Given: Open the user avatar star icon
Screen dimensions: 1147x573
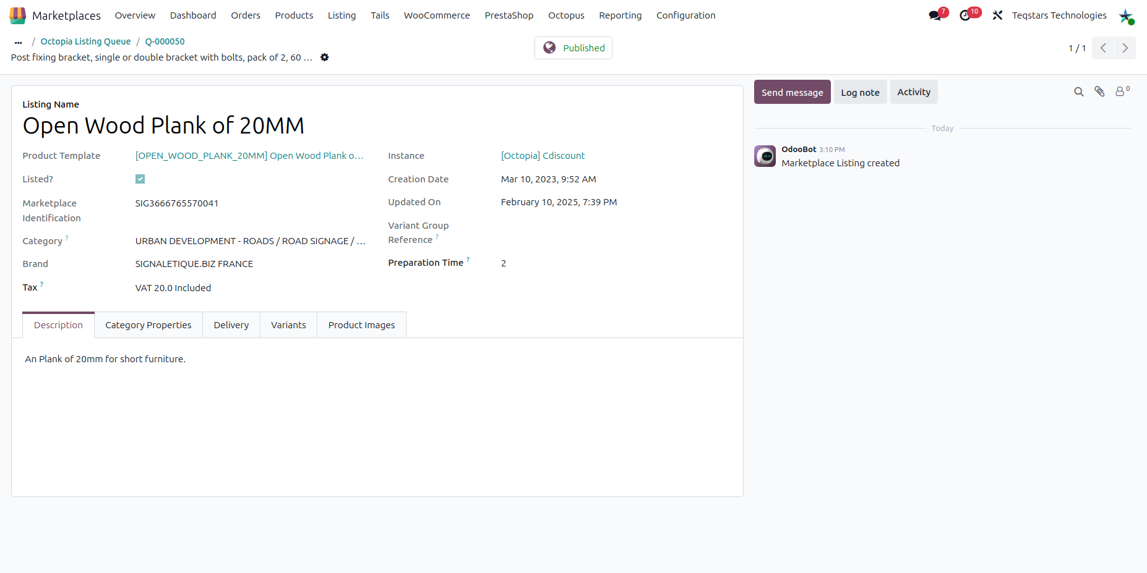Looking at the screenshot, I should coord(1125,16).
